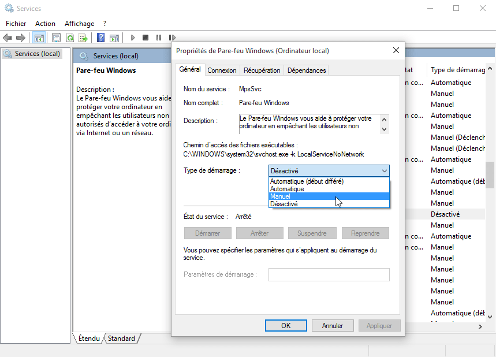This screenshot has height=357, width=496.
Task: Click the Stop service square icon
Action: tap(146, 38)
